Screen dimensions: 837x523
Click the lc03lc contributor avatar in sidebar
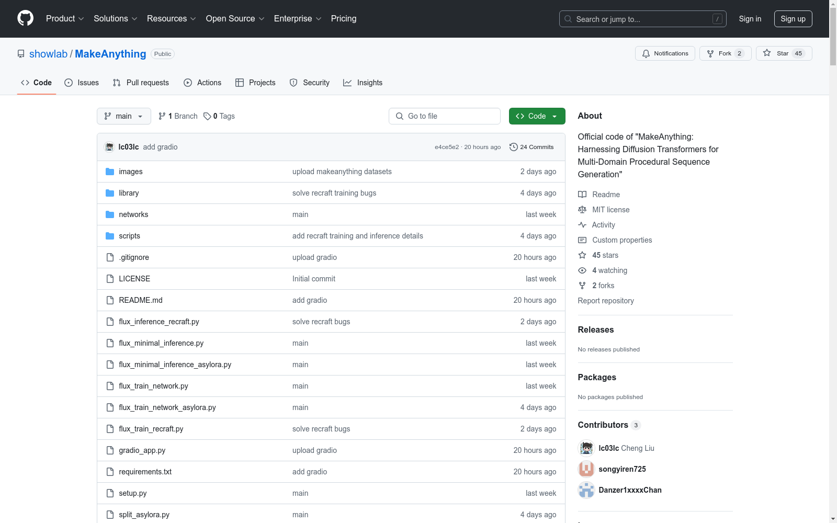(586, 448)
